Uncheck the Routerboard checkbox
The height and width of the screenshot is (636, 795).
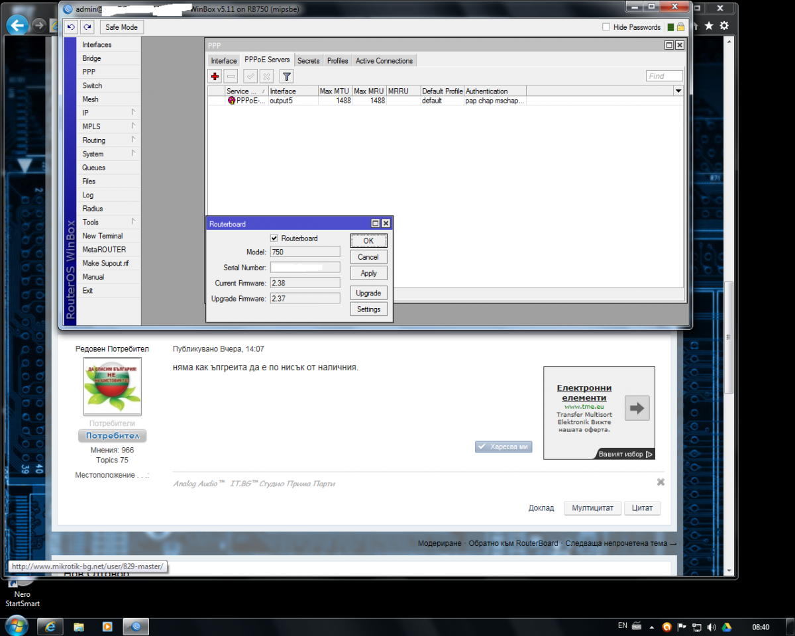pos(274,238)
